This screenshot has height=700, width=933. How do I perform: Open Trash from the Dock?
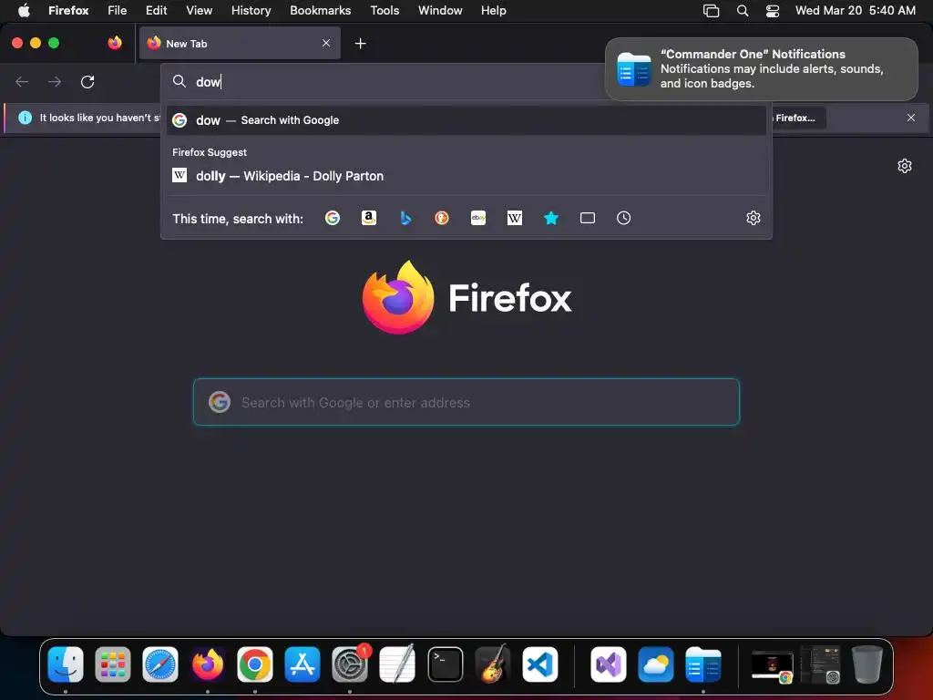pyautogui.click(x=867, y=664)
